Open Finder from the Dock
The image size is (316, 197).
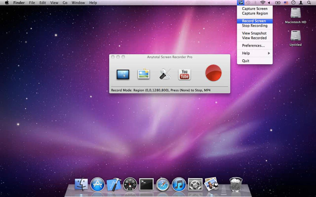point(81,184)
